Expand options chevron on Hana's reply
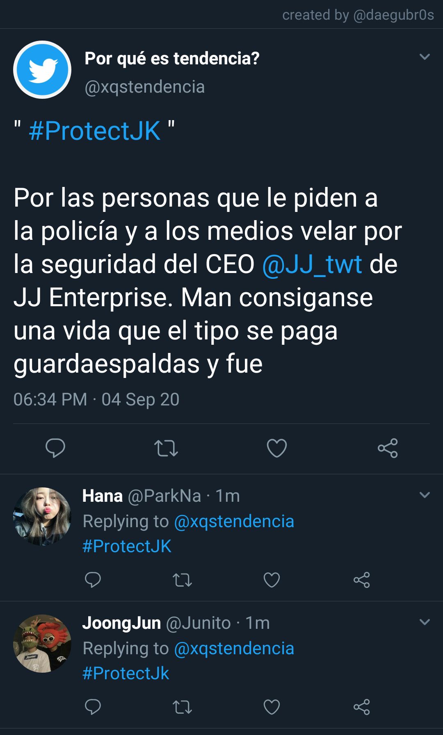This screenshot has width=443, height=735. tap(425, 495)
